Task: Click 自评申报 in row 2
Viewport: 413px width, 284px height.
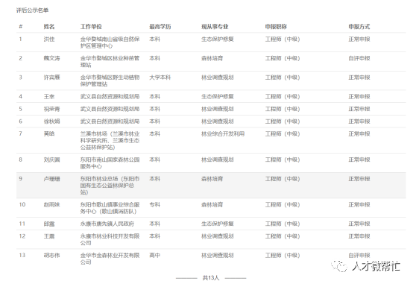Action: coord(359,58)
